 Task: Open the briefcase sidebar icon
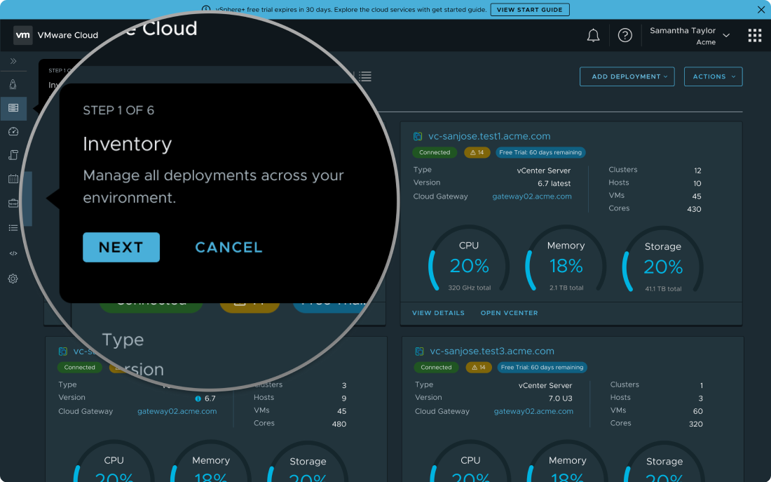click(13, 203)
